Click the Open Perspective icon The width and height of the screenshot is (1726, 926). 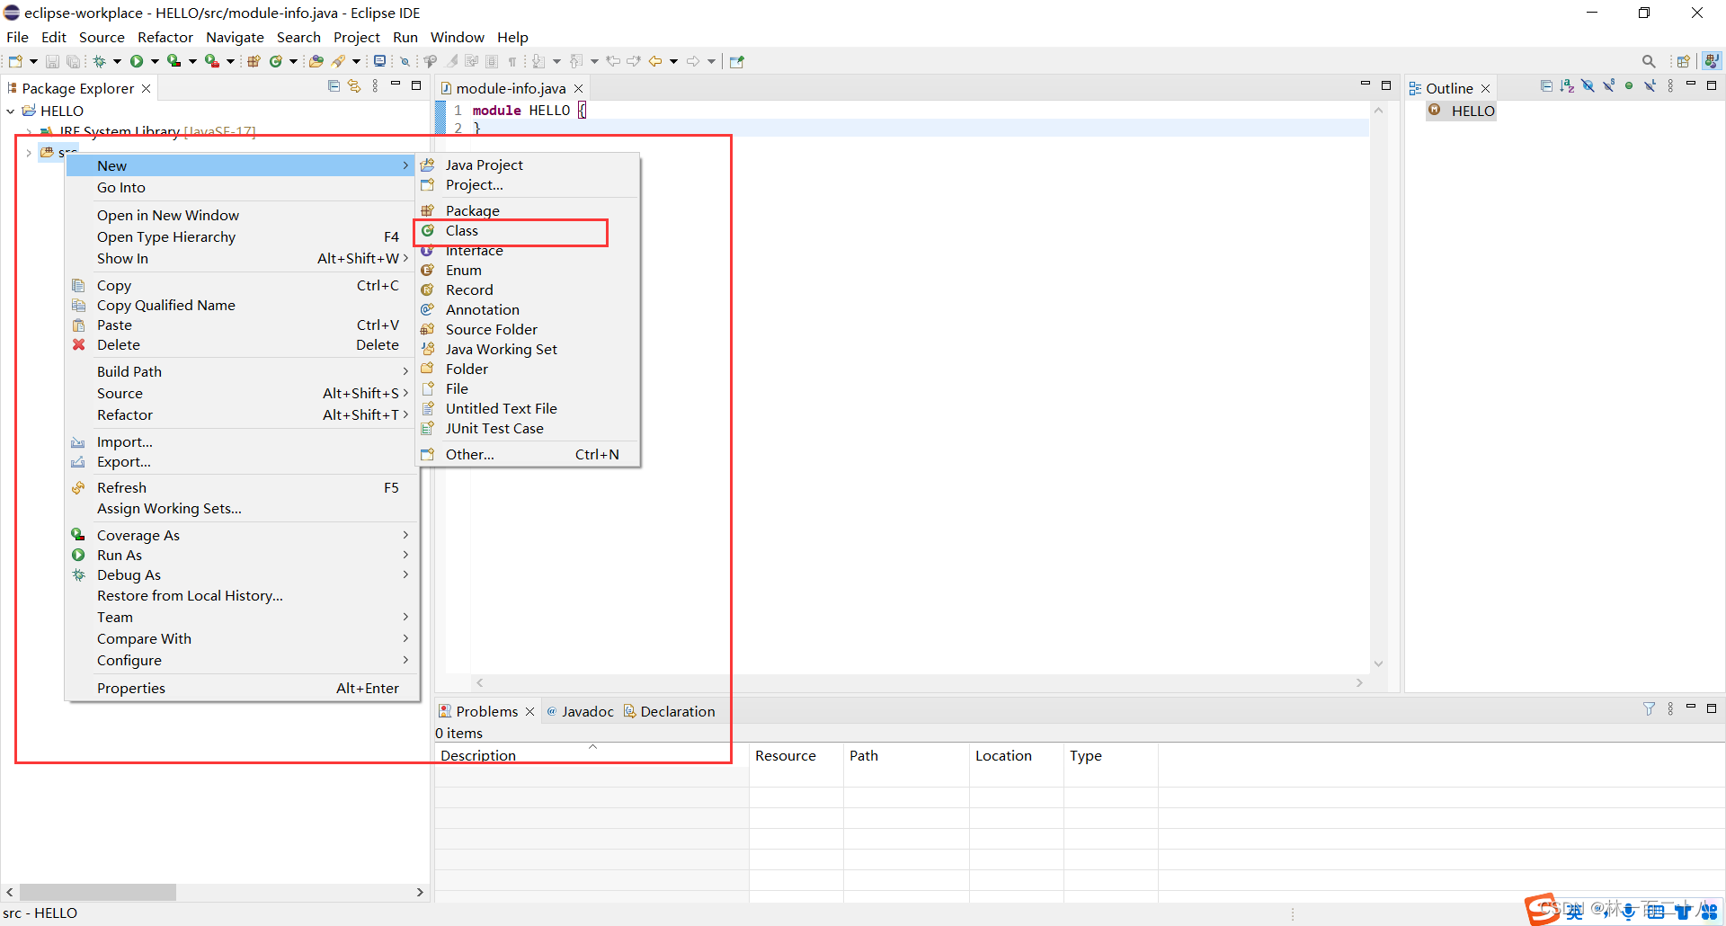coord(1684,61)
